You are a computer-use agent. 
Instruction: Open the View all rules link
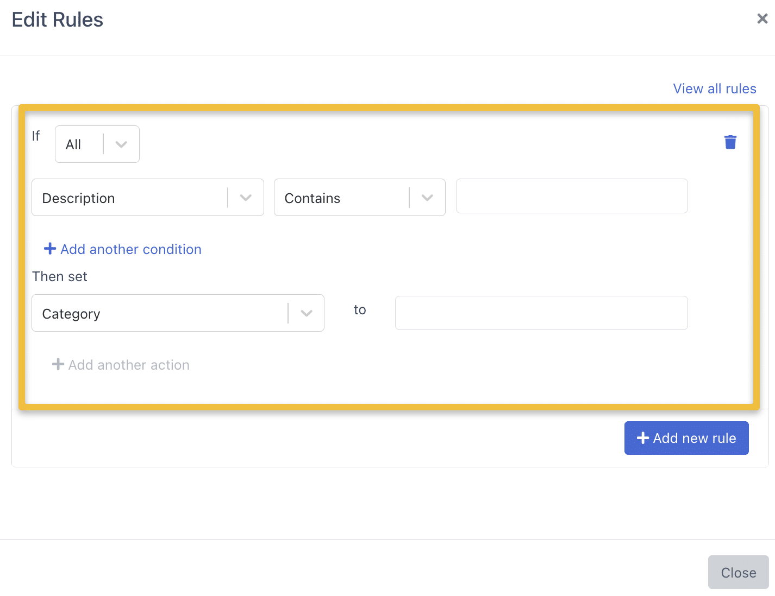click(714, 88)
